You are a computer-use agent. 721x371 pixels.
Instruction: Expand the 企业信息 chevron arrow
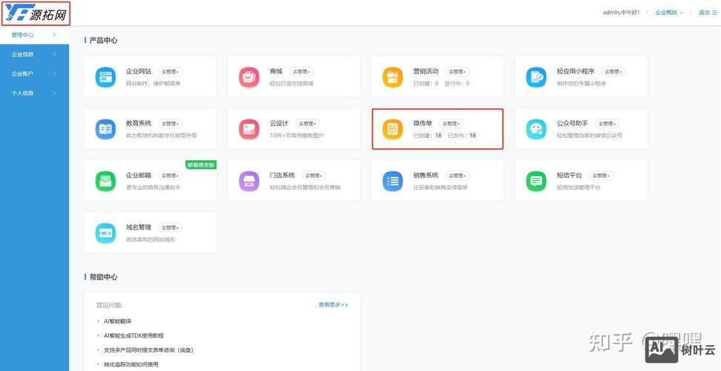[x=55, y=54]
